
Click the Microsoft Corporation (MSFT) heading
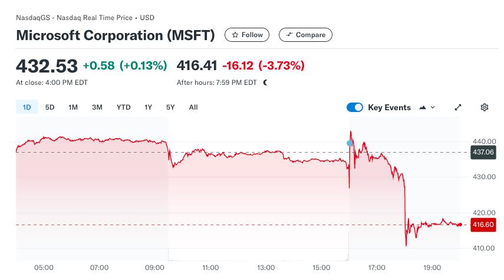[x=116, y=35]
